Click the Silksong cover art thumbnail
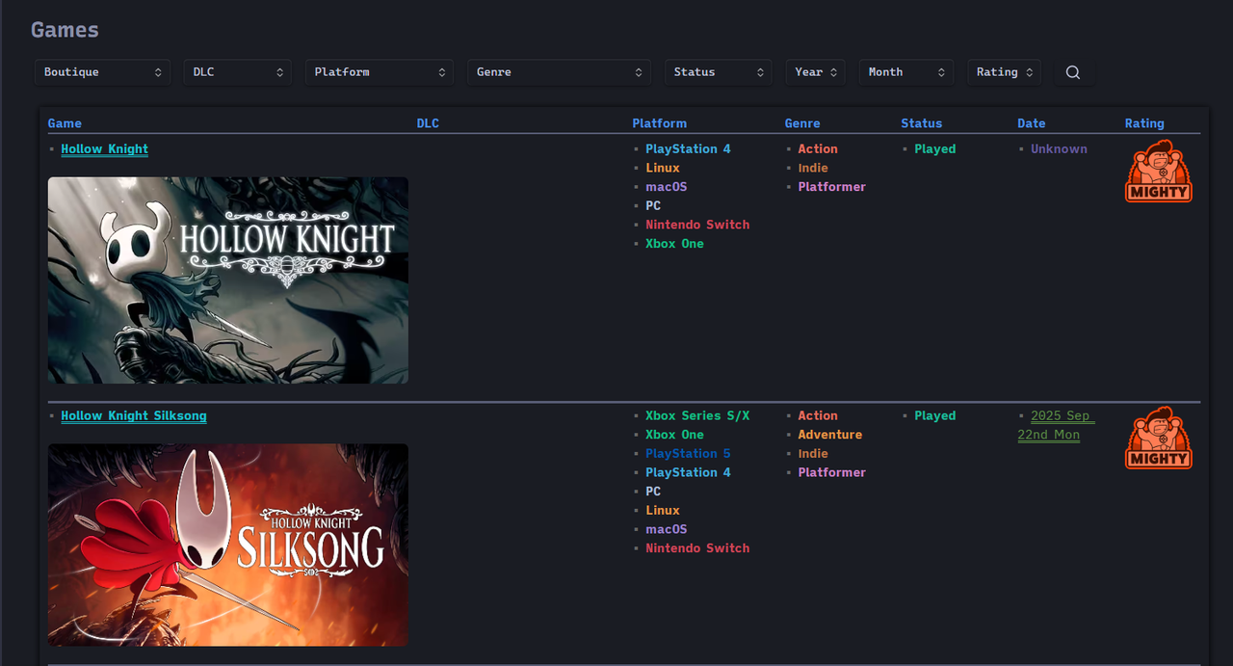This screenshot has height=666, width=1233. (x=228, y=546)
